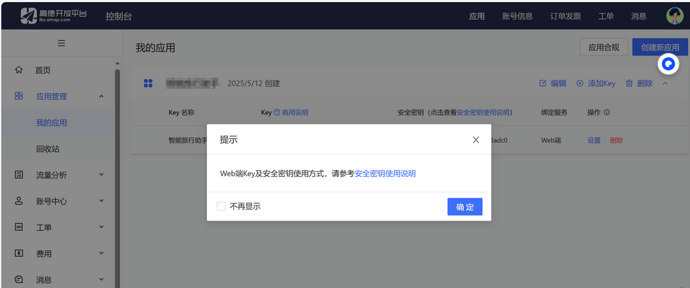Close the 提示 dialog with X icon
690x288 pixels.
pyautogui.click(x=475, y=140)
